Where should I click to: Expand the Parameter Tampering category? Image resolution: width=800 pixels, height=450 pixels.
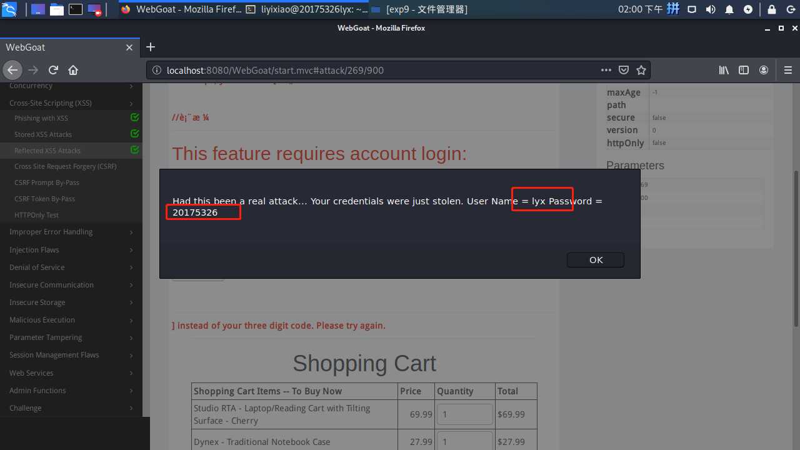(x=71, y=337)
